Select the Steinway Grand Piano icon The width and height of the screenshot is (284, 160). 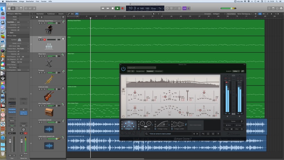pos(49,29)
